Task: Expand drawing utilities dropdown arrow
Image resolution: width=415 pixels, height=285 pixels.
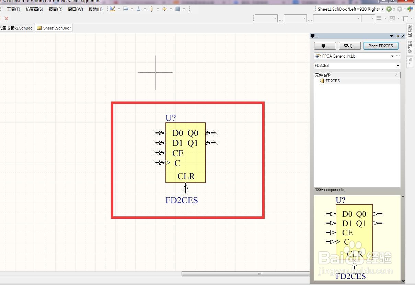Action: click(x=119, y=9)
